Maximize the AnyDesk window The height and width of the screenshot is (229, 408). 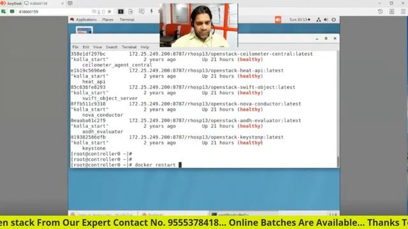click(x=391, y=3)
